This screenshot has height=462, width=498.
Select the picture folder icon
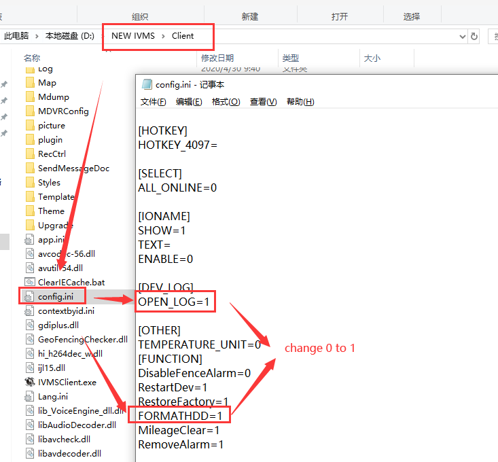[30, 126]
